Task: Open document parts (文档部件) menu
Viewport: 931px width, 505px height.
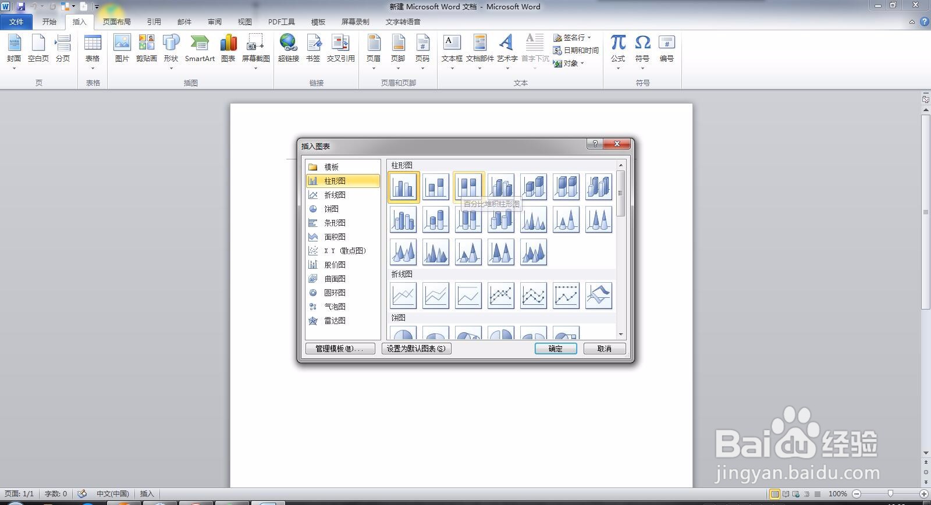Action: (x=480, y=51)
